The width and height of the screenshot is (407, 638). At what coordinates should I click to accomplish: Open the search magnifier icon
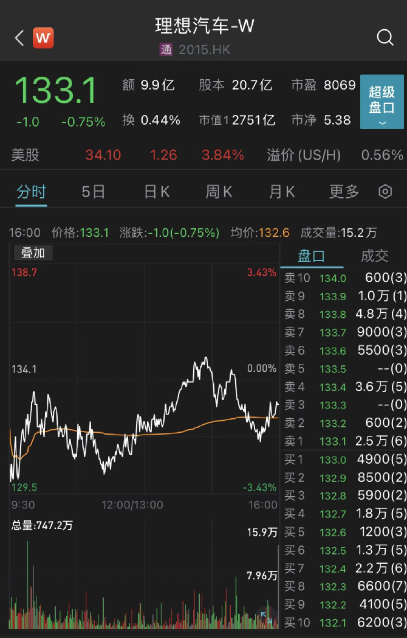click(385, 37)
